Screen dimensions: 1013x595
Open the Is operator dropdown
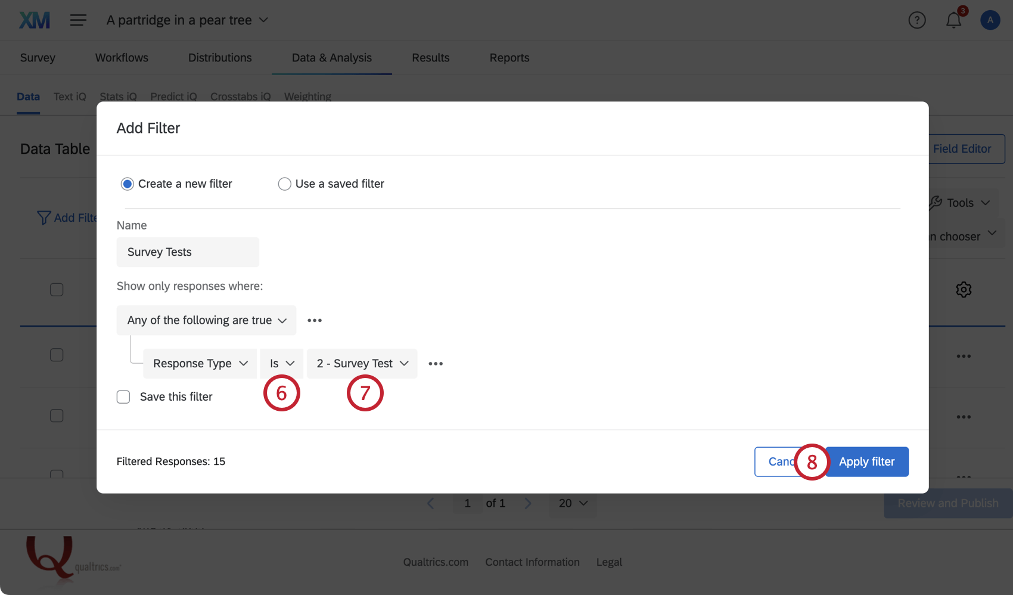[281, 363]
